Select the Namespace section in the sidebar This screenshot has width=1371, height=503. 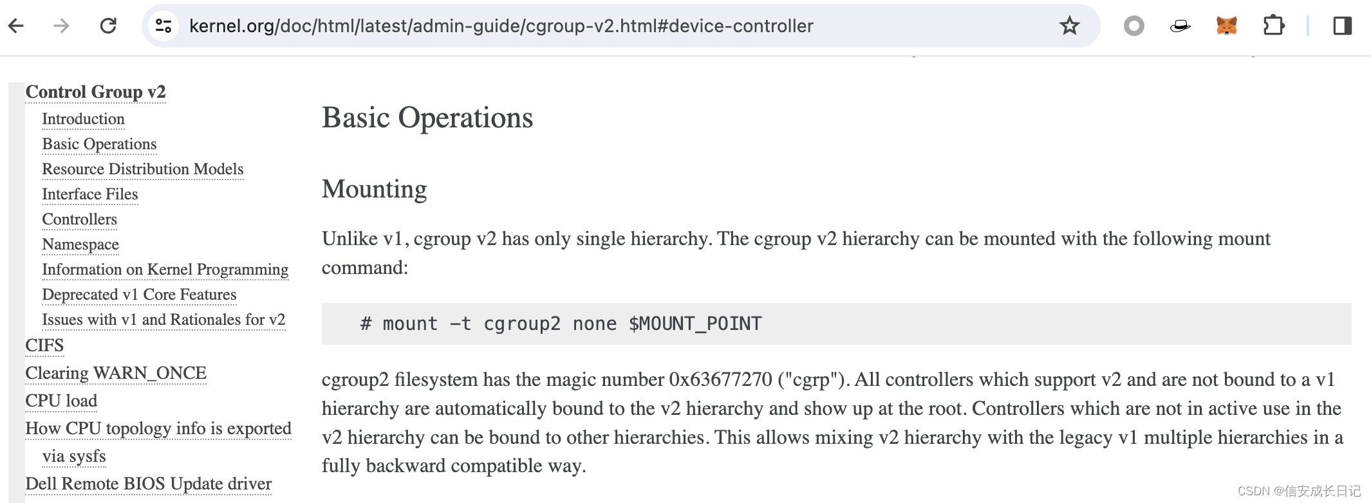[80, 244]
